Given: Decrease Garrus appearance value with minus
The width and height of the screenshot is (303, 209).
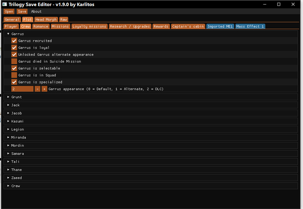Looking at the screenshot, I should pyautogui.click(x=37, y=89).
